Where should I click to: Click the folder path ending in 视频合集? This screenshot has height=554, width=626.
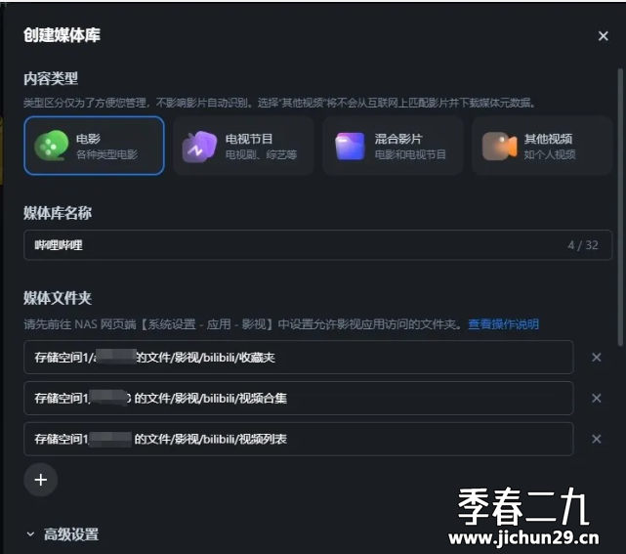point(299,398)
